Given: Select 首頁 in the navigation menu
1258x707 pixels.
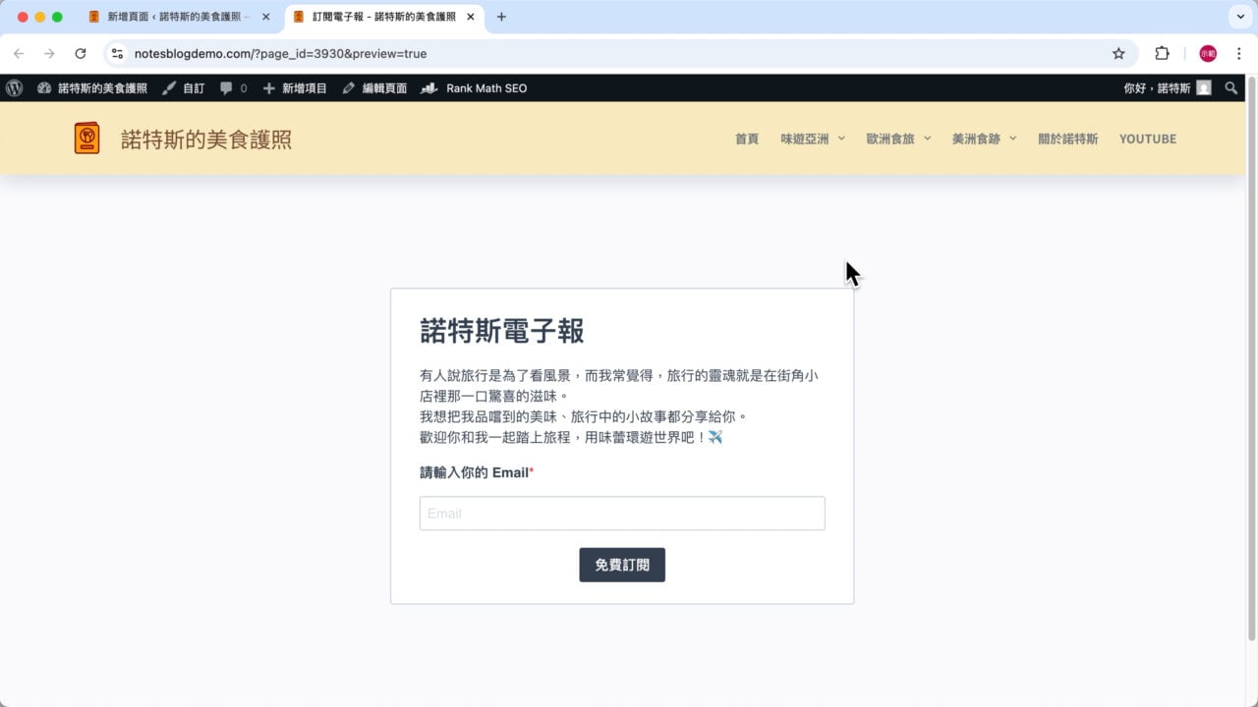Looking at the screenshot, I should pyautogui.click(x=746, y=138).
